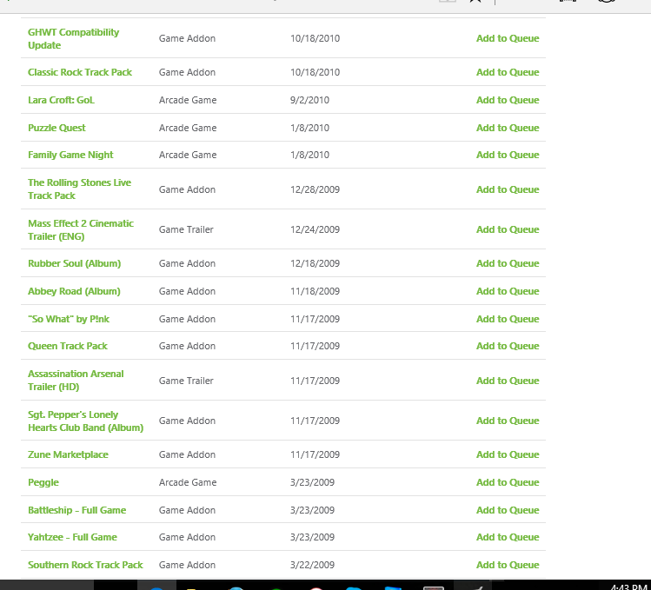This screenshot has height=590, width=651.
Task: Select the 11/18/2009 date cell
Action: 315,291
